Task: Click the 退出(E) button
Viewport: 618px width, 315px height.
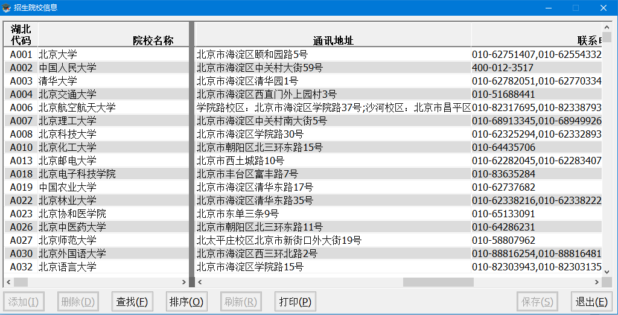Action: coord(591,302)
